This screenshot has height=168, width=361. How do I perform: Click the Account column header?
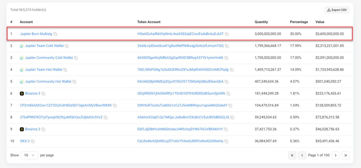26,22
